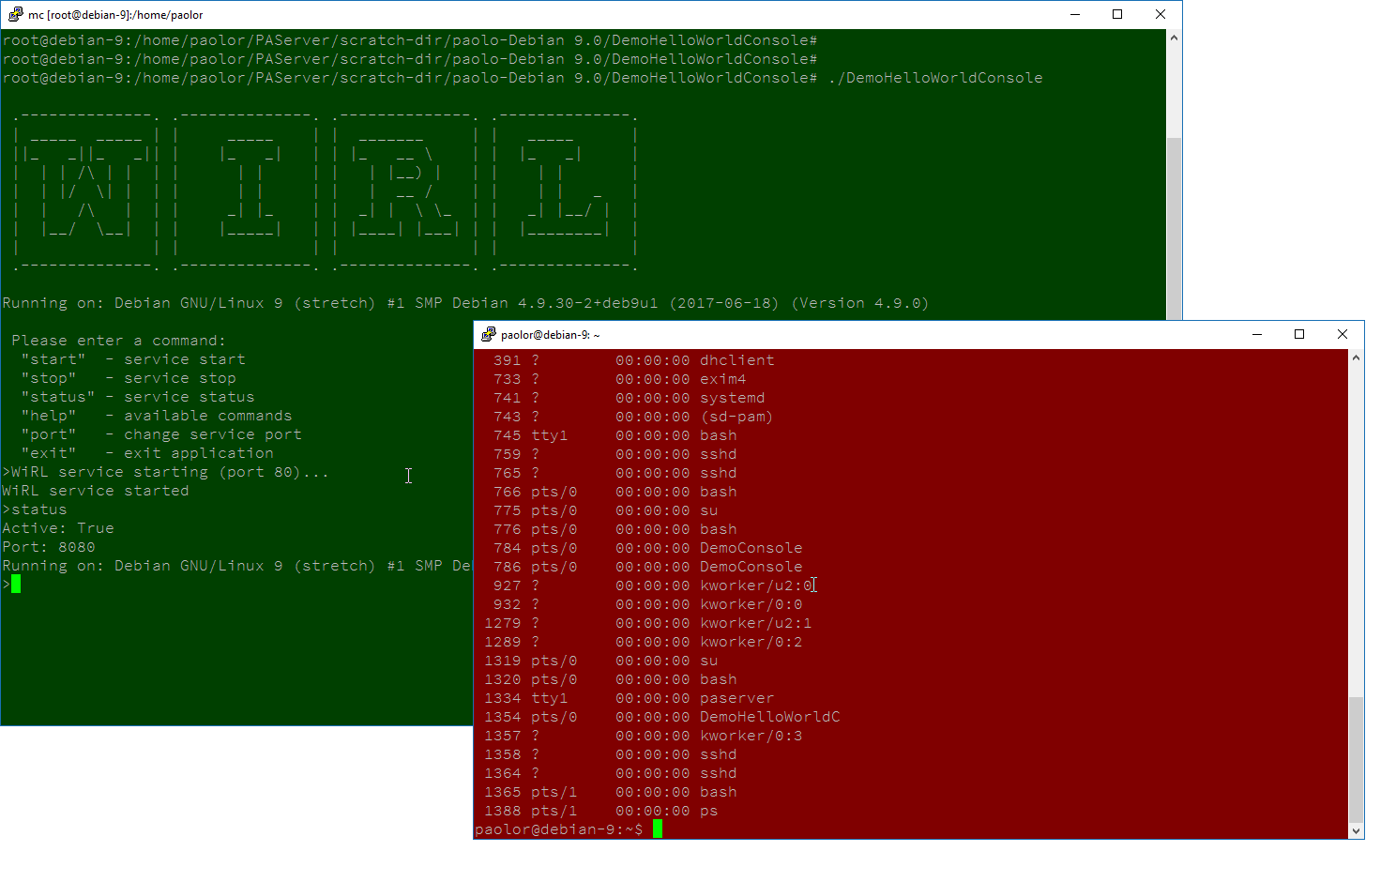The width and height of the screenshot is (1396, 882).
Task: Click the green cursor after the paolor@debian-9 prompt
Action: pos(658,829)
